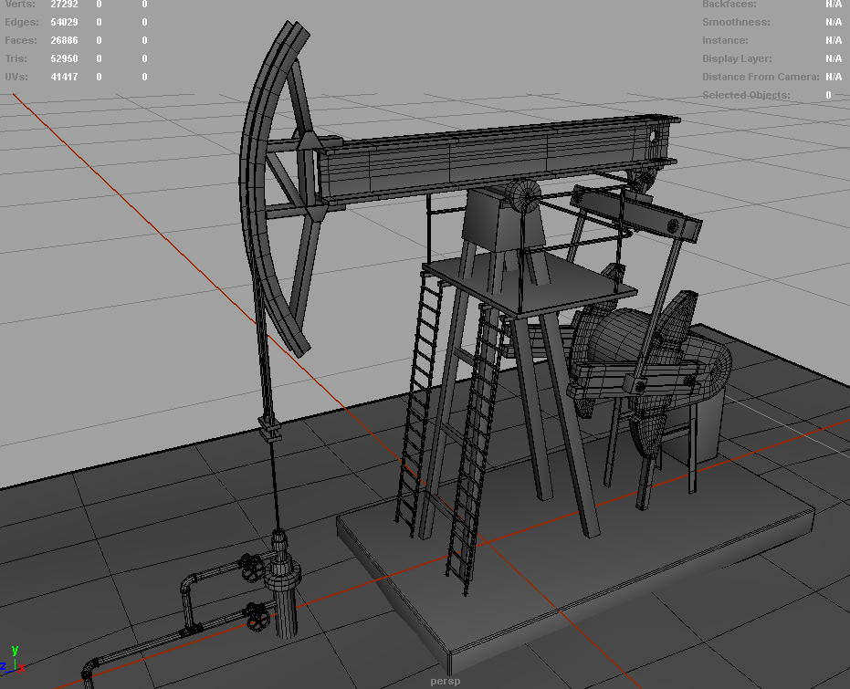The image size is (850, 689).
Task: Click the Verts count value 27292
Action: click(x=64, y=5)
